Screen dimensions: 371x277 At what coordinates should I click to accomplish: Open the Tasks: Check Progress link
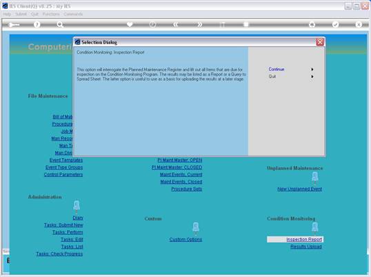[x=59, y=254]
